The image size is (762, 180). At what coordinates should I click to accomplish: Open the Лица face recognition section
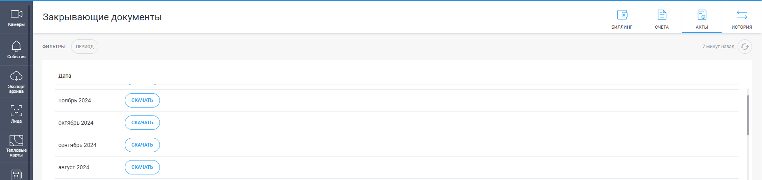click(x=16, y=114)
